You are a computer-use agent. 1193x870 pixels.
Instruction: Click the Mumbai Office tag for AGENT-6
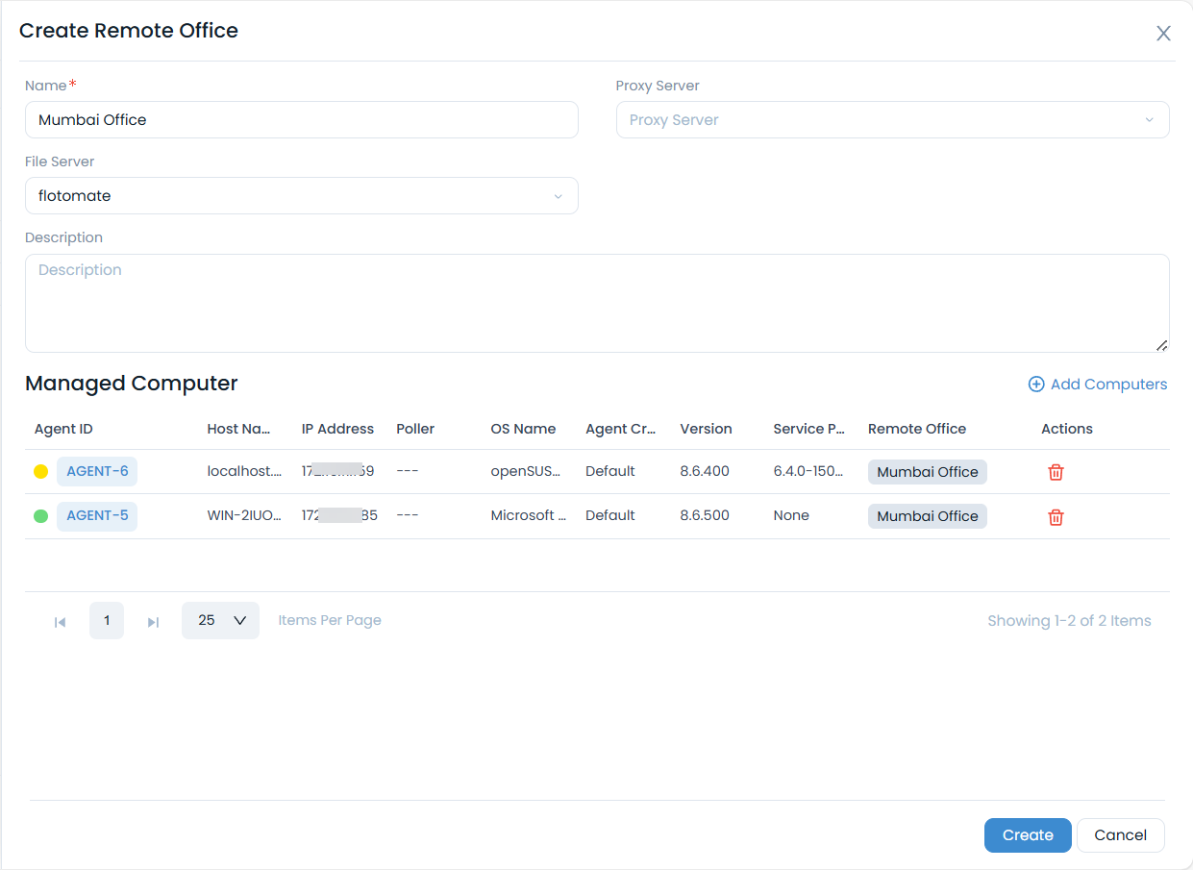point(927,472)
